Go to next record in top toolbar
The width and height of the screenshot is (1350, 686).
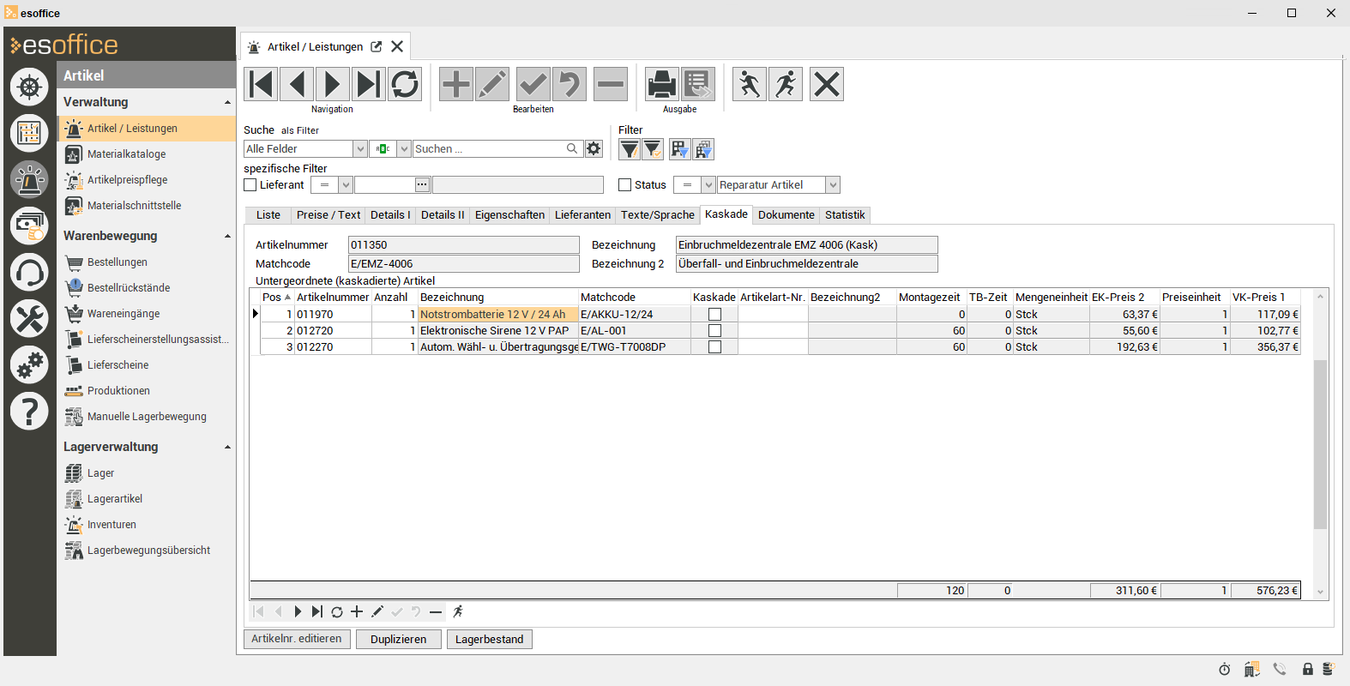[x=333, y=84]
